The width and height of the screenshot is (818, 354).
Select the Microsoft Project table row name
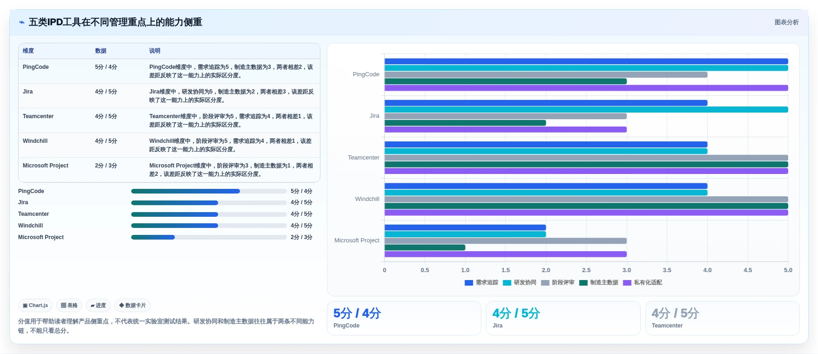pyautogui.click(x=46, y=166)
